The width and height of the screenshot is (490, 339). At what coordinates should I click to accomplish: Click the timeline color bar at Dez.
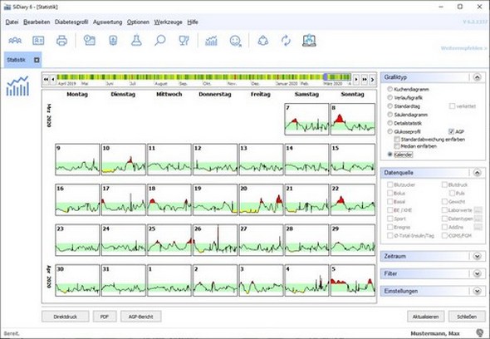pyautogui.click(x=256, y=77)
